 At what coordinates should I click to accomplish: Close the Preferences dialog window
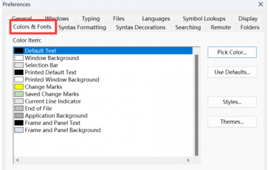tap(261, 4)
